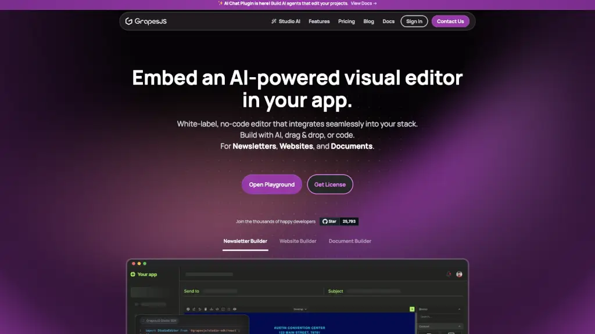
Task: Click the notification bell in the app preview
Action: click(x=449, y=274)
